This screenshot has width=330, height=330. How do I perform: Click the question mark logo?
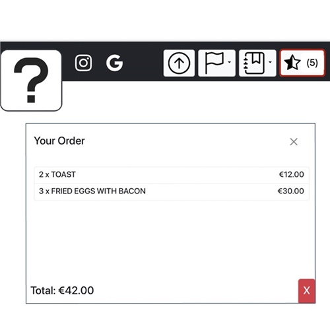(x=31, y=81)
